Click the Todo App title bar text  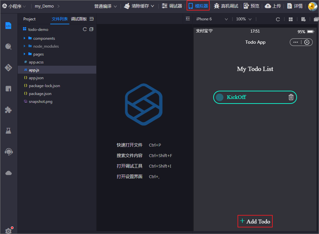point(255,42)
